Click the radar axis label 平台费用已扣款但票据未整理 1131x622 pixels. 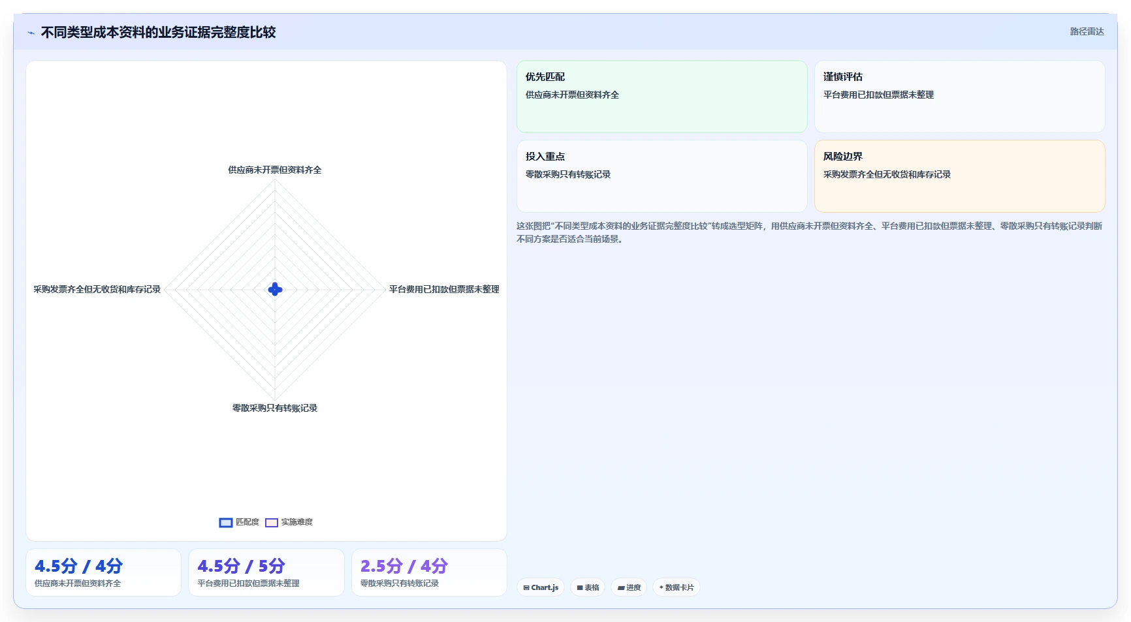[444, 289]
